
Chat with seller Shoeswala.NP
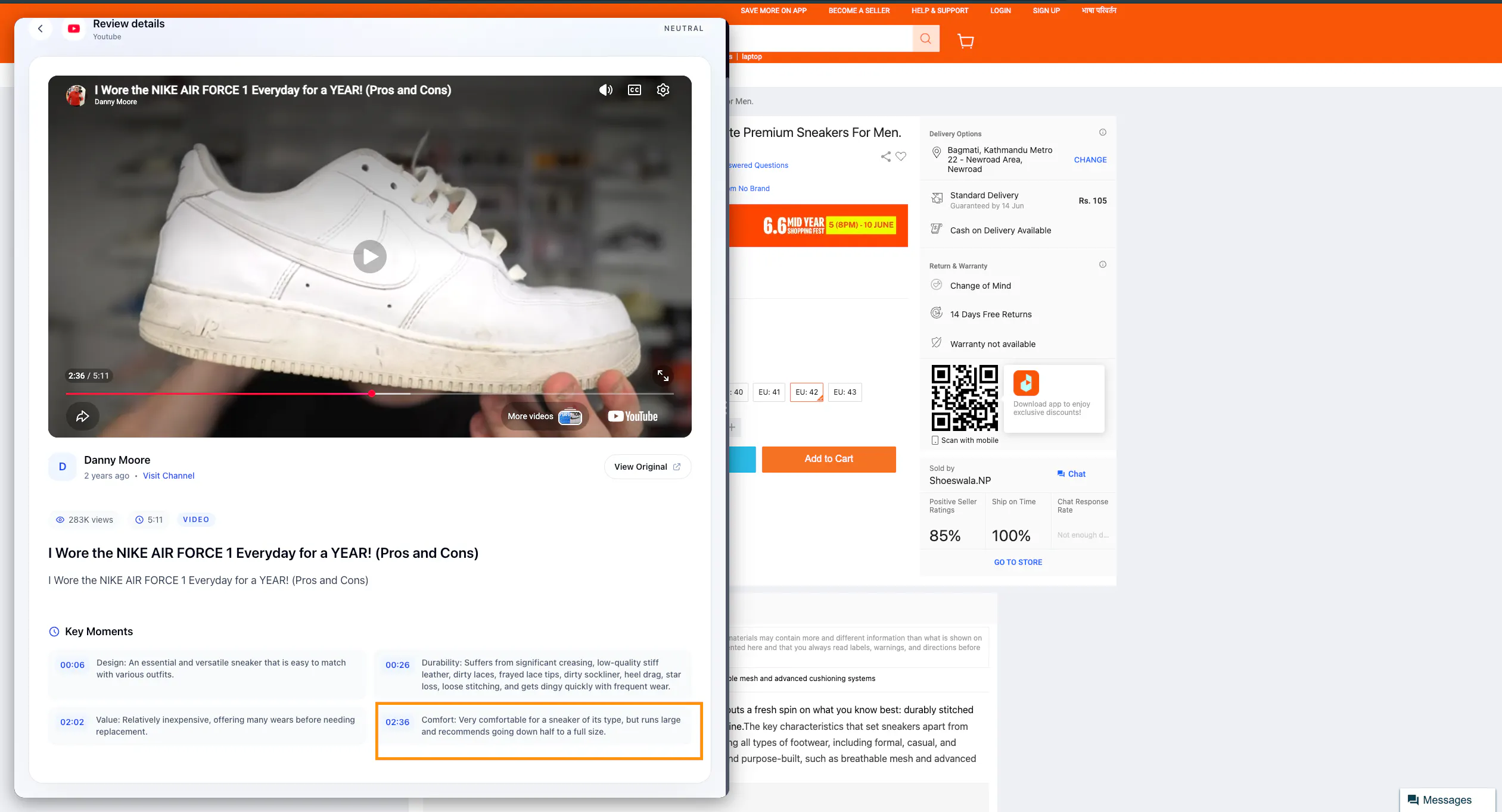coord(1071,474)
